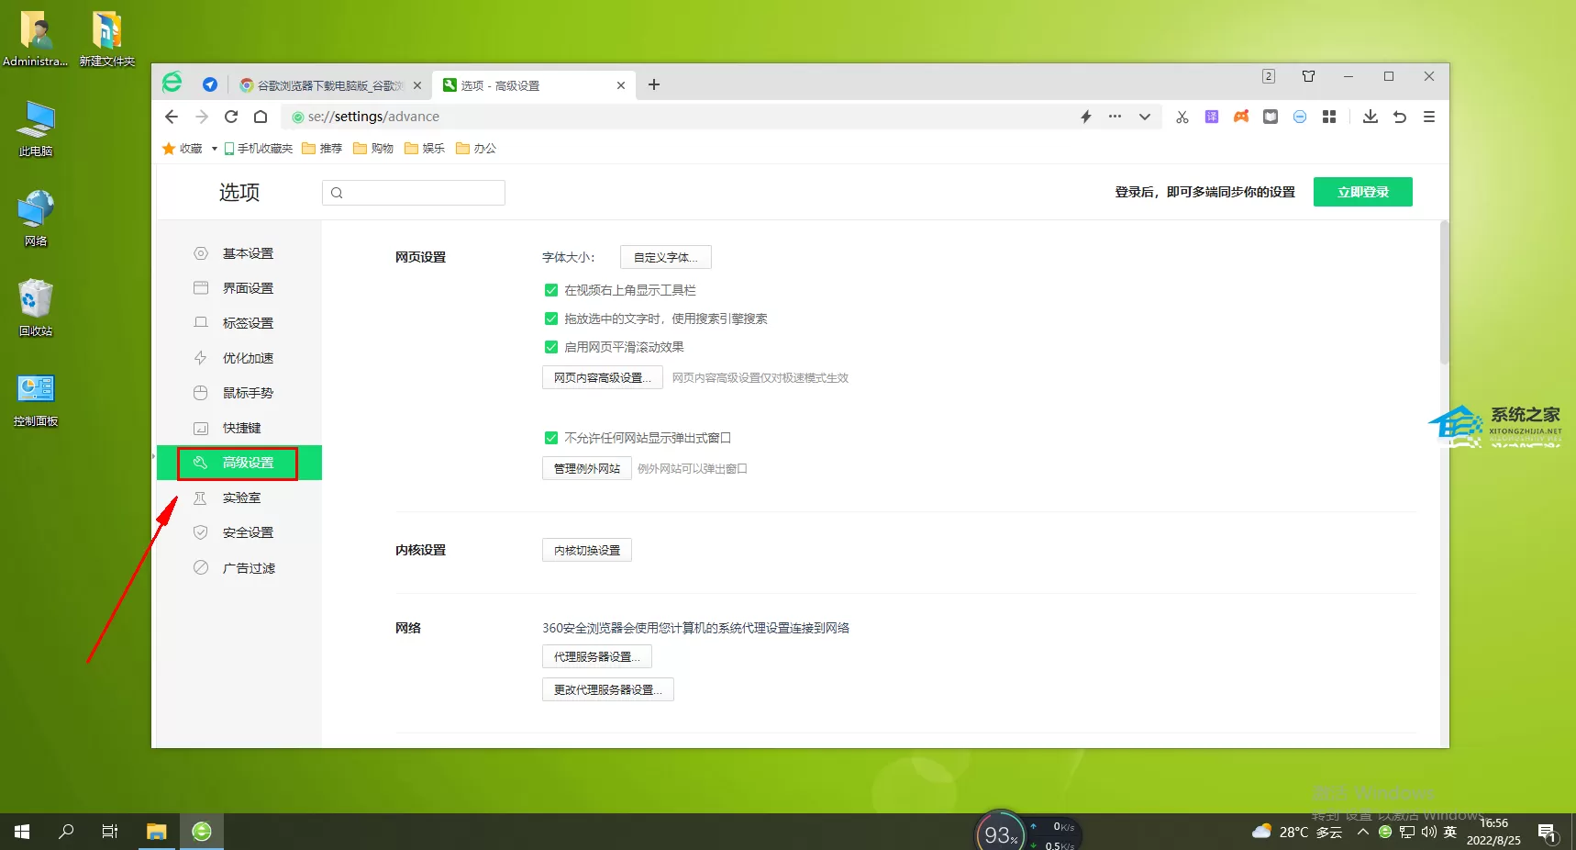Open the hamburger main menu icon
This screenshot has height=850, width=1576.
click(1428, 117)
